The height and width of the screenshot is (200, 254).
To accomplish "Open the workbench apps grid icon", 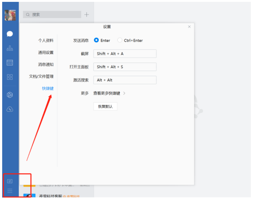I will click(10, 77).
